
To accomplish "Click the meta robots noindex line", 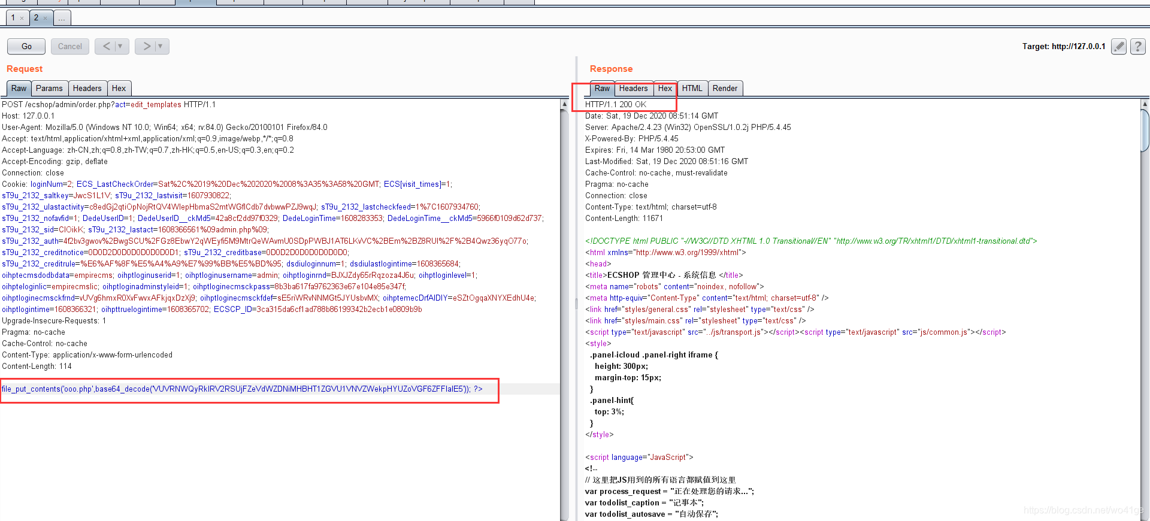I will (674, 286).
